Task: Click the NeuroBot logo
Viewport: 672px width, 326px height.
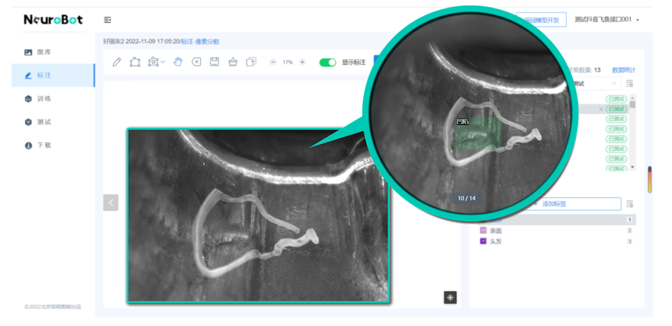Action: [54, 20]
